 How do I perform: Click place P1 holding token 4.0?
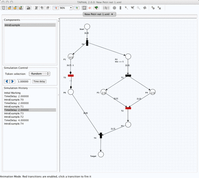pyautogui.click(x=71, y=56)
